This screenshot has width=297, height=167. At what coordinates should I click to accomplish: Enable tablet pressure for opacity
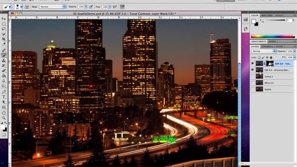91,7
